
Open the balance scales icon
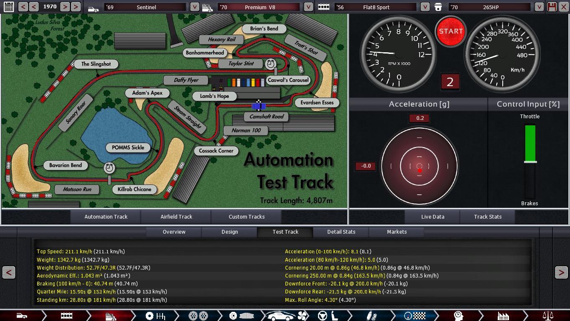(547, 316)
